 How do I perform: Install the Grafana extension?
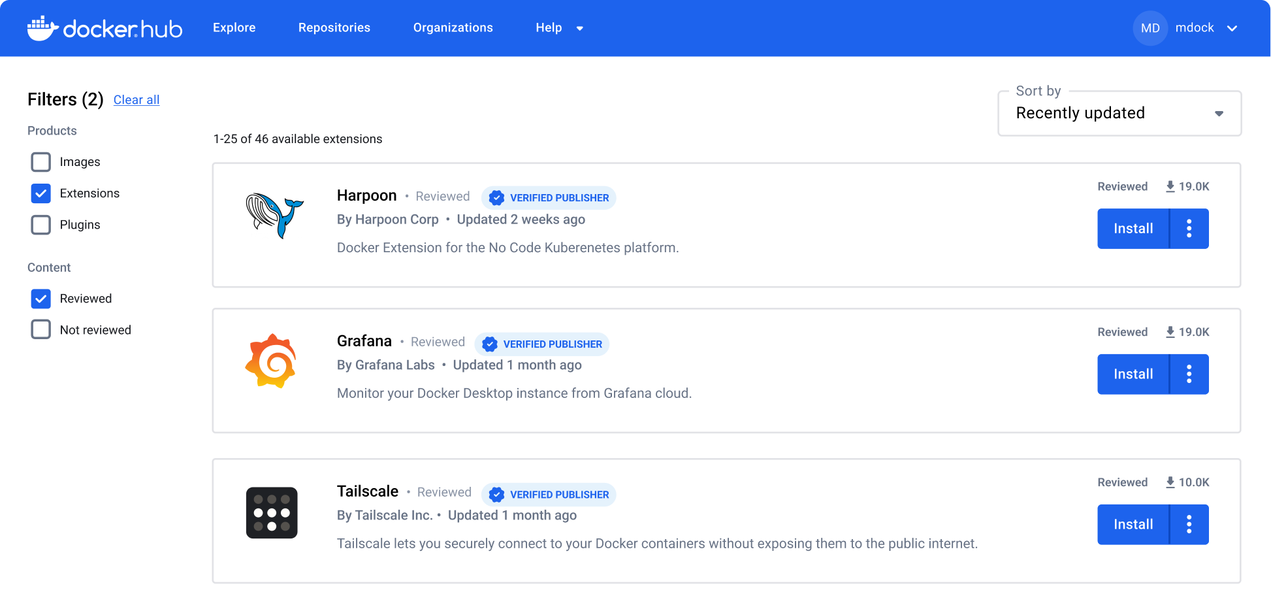1133,374
